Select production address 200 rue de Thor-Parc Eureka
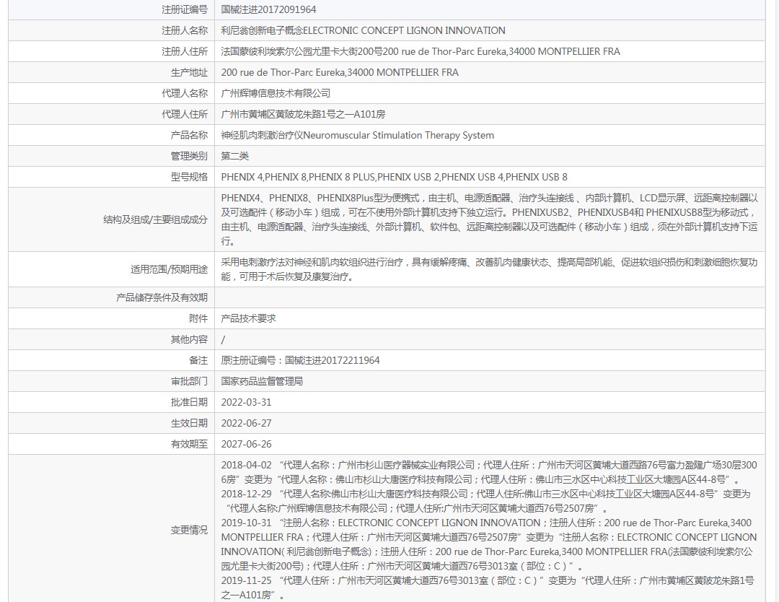This screenshot has width=779, height=602. 340,72
